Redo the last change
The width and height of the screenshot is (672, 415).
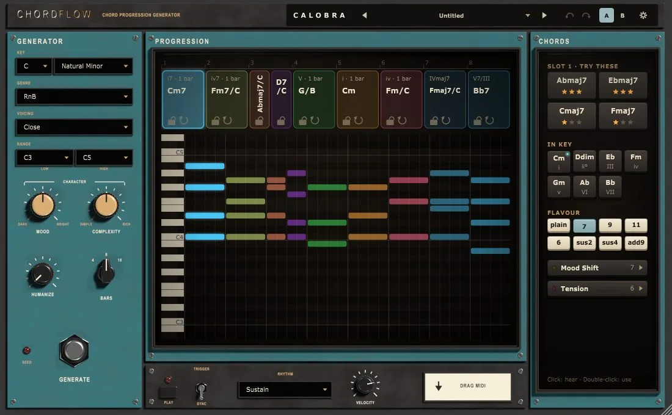[586, 15]
